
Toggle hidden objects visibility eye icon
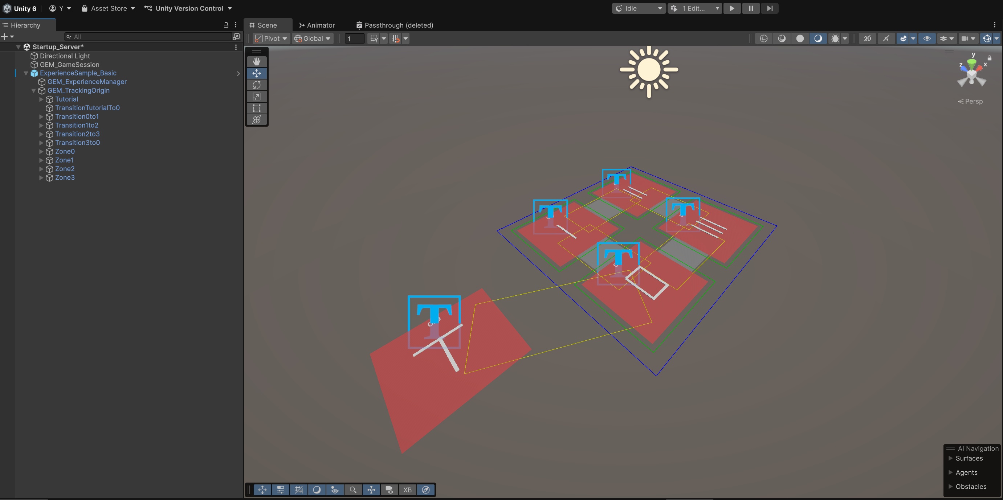tap(927, 38)
